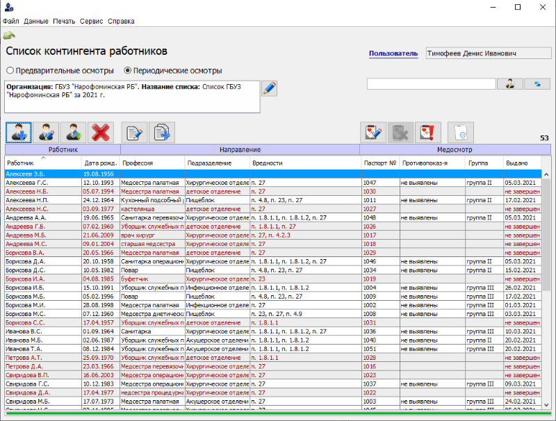Select the row for Алексеева Г.С.
The image size is (556, 421).
(x=42, y=182)
